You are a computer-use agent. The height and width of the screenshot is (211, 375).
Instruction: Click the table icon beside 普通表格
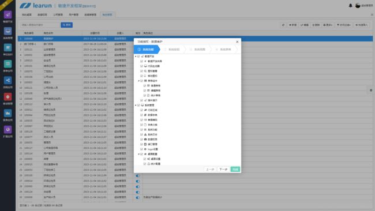(148, 85)
